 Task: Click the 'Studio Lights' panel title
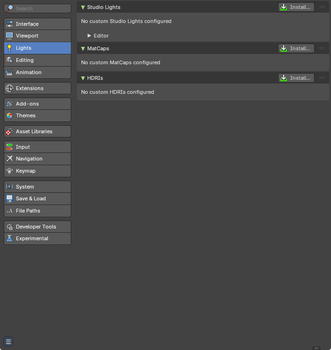[104, 7]
